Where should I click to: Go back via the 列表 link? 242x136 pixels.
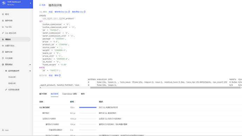tap(42, 5)
